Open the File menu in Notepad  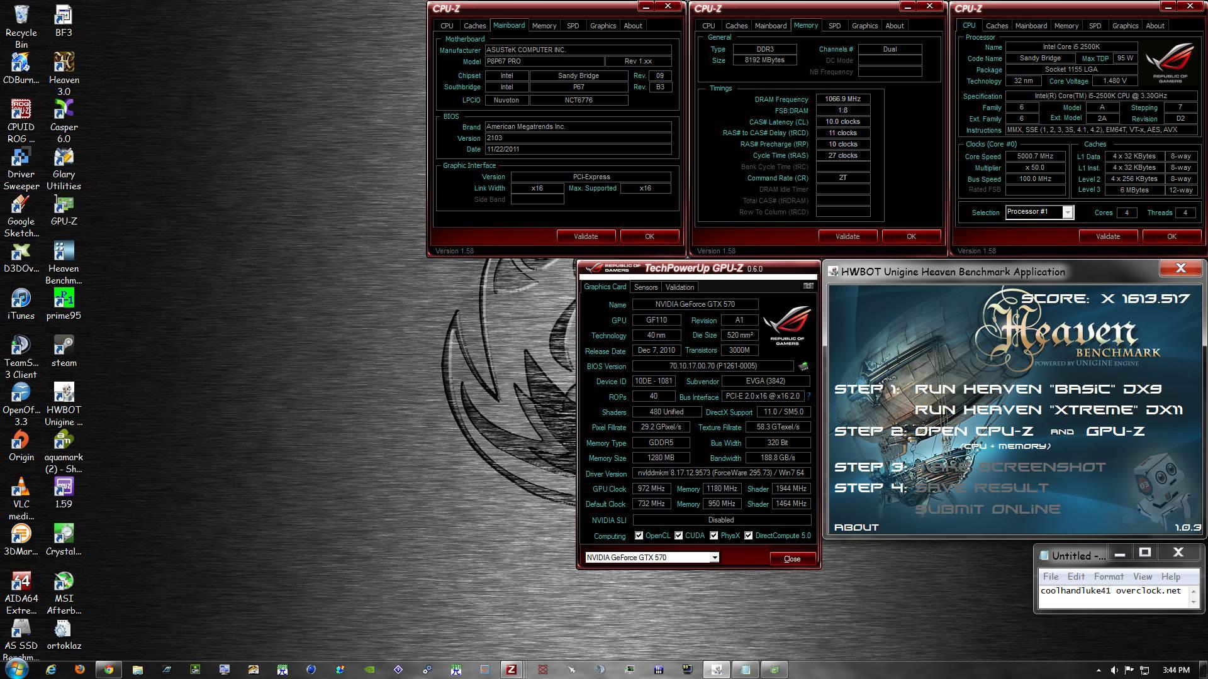(x=1051, y=577)
